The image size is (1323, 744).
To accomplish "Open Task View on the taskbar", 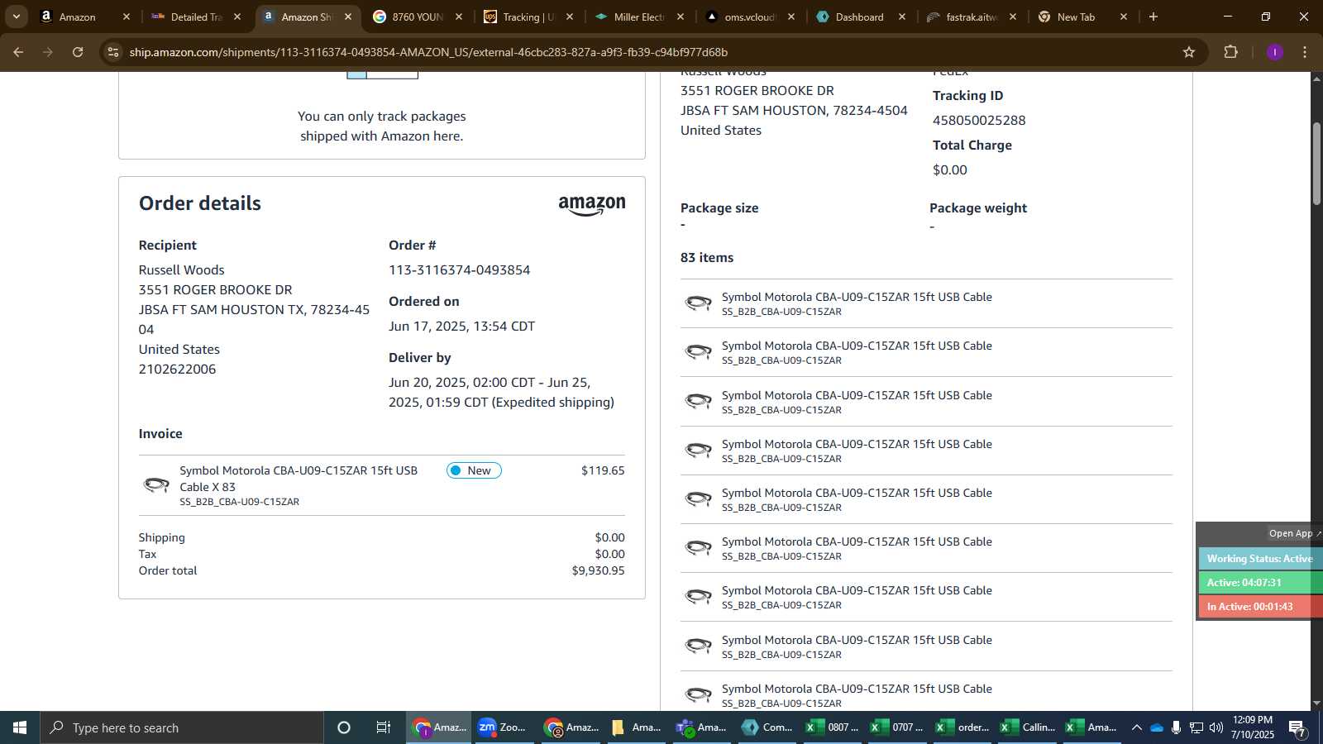I will pyautogui.click(x=384, y=727).
